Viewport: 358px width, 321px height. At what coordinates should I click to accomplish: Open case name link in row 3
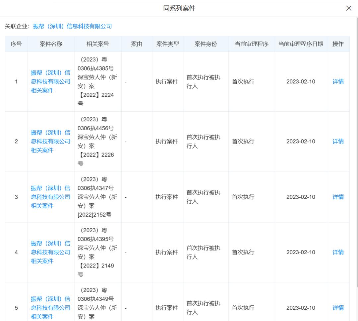pyautogui.click(x=50, y=197)
